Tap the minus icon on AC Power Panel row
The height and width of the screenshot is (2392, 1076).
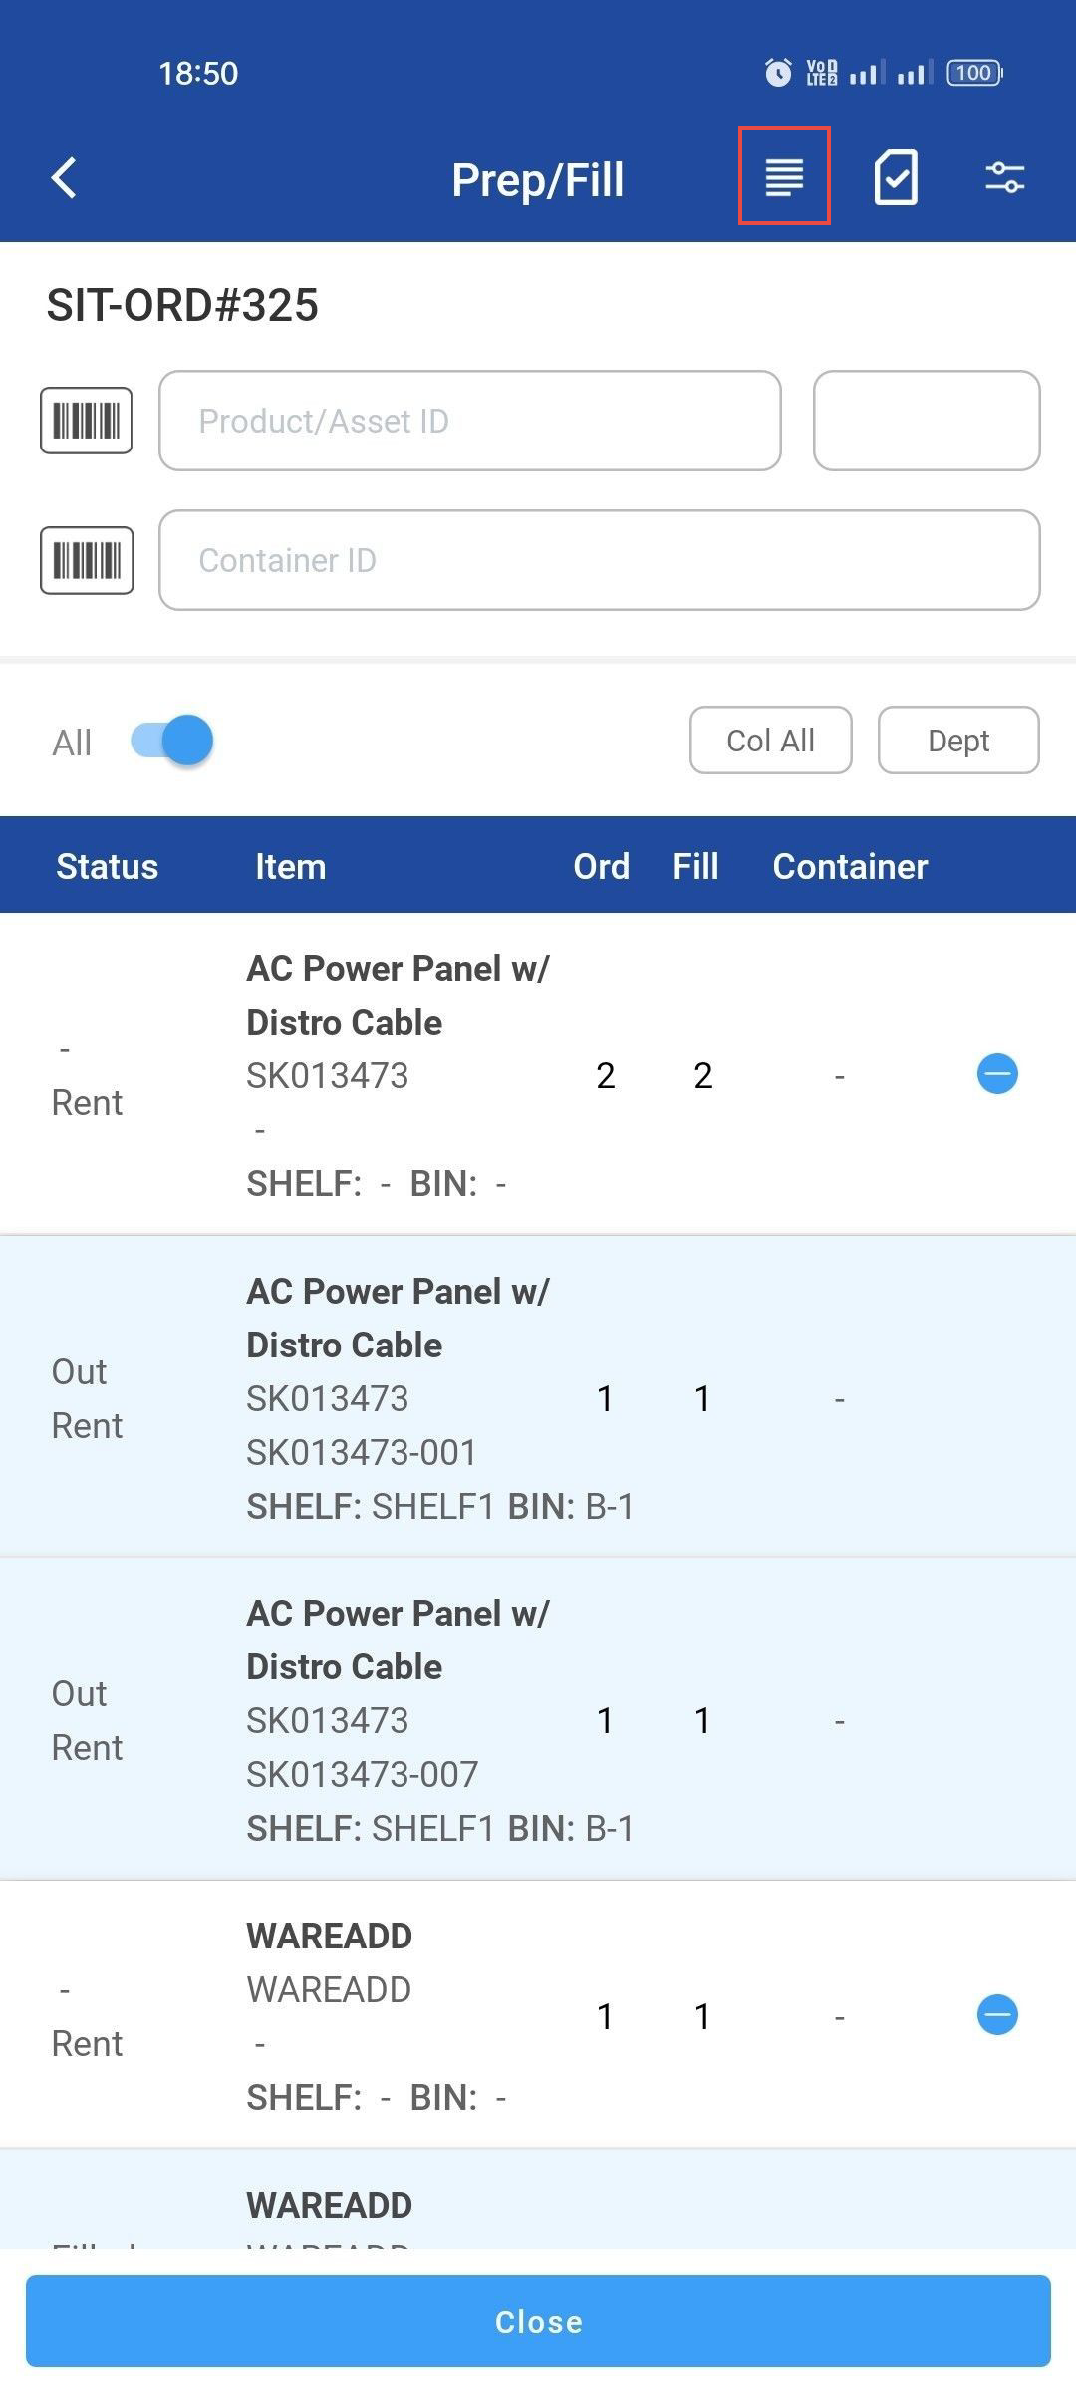click(x=997, y=1075)
